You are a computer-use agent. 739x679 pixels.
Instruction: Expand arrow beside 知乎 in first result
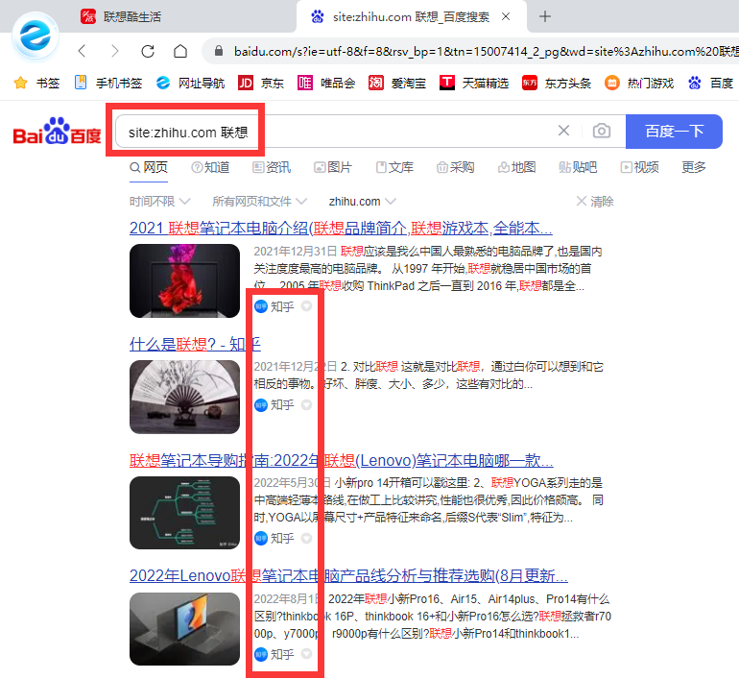(307, 306)
